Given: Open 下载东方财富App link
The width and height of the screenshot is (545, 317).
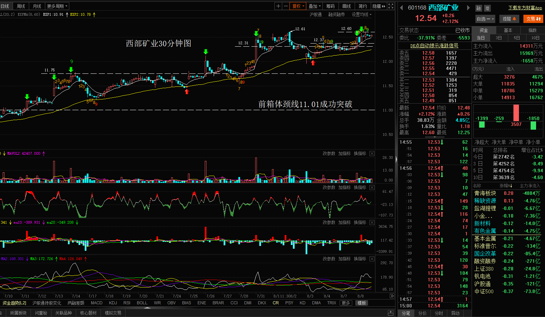Looking at the screenshot, I should coord(525,8).
